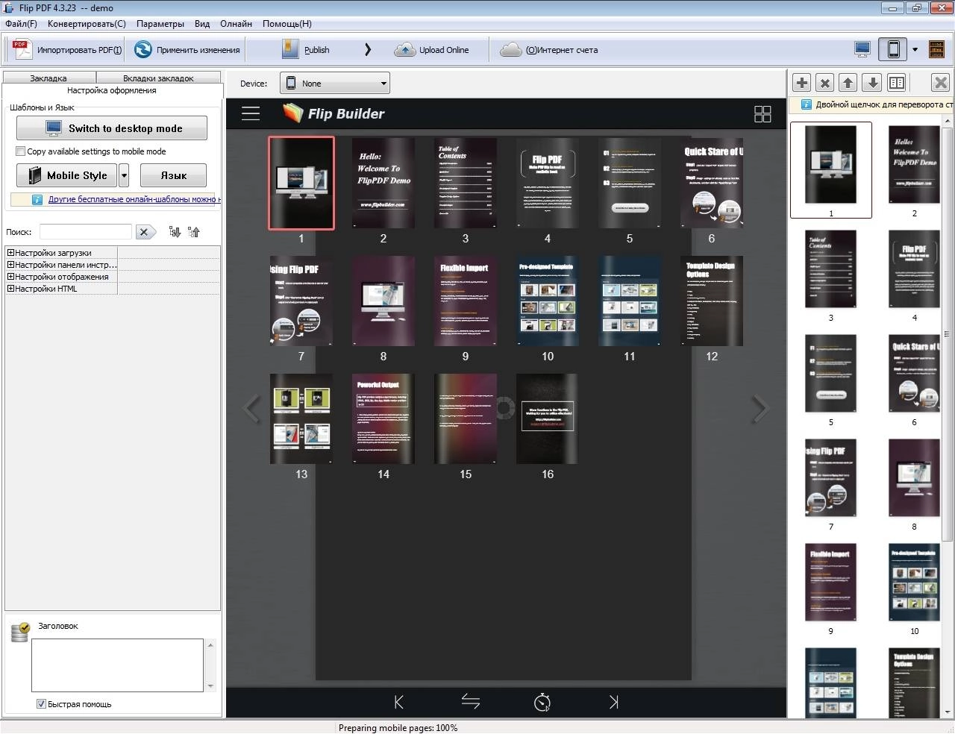955x734 pixels.
Task: Open the Вид menu
Action: pos(202,24)
